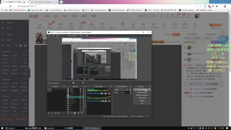Click Start Virtual Camera button

click(x=142, y=95)
